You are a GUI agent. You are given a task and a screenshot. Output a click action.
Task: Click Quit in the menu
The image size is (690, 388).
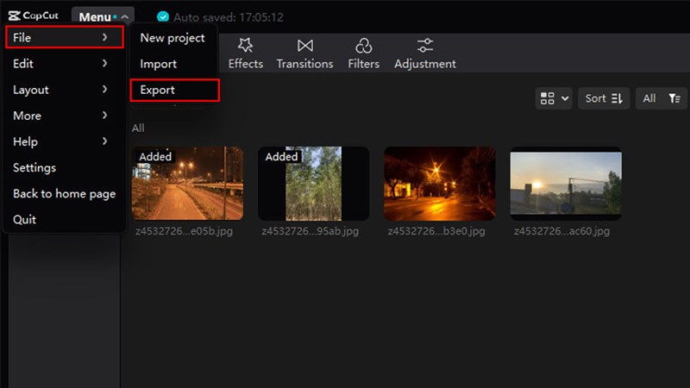25,219
